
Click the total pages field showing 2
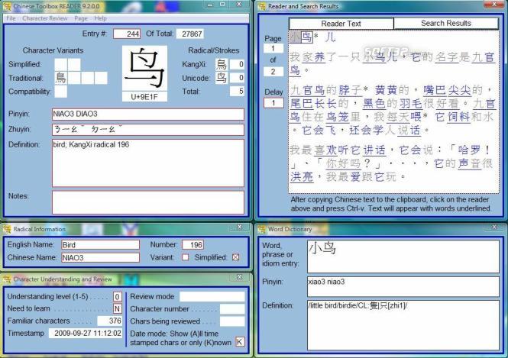pos(273,72)
